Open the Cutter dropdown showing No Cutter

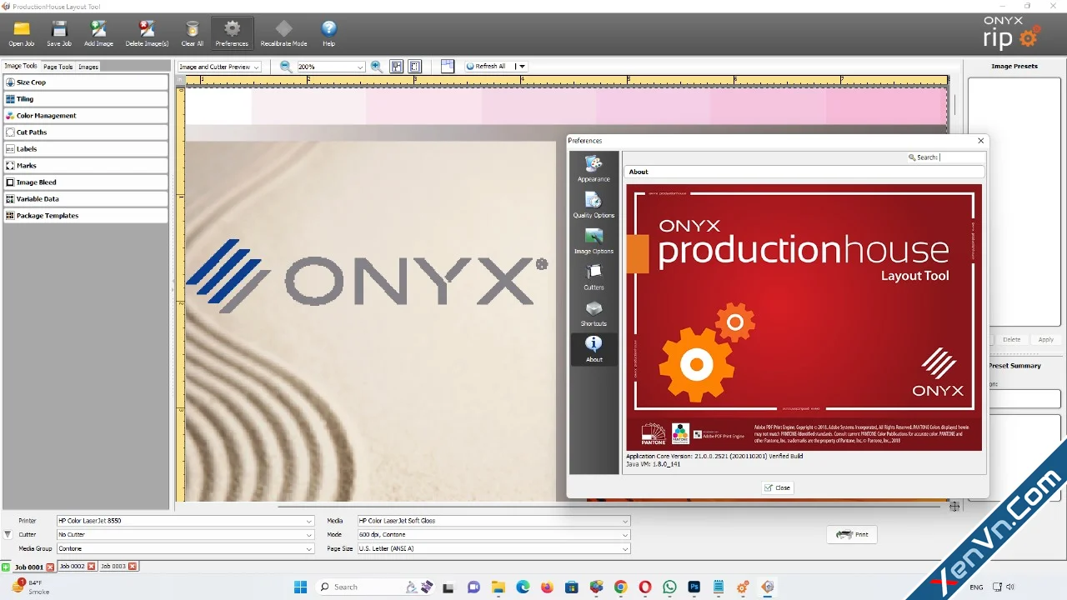[185, 535]
